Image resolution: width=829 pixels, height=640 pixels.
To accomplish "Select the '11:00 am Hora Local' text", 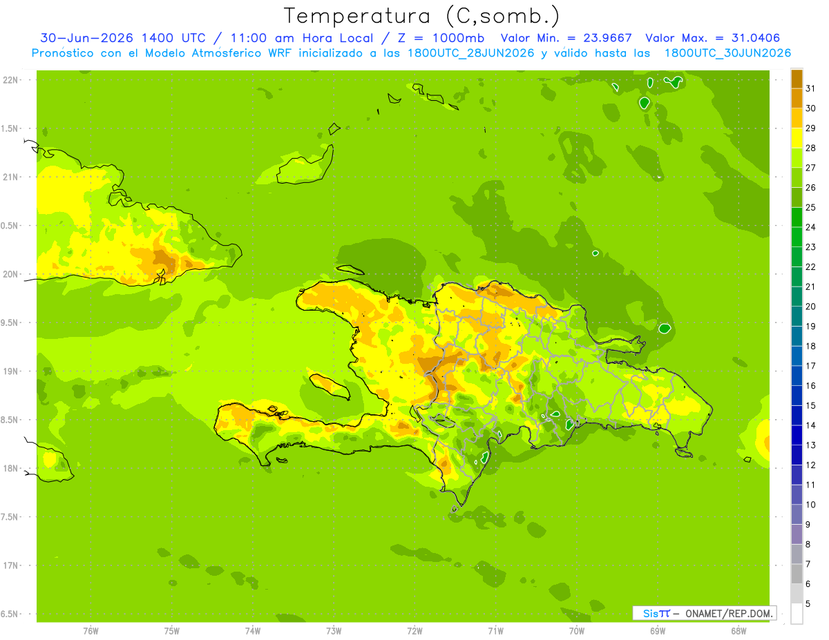I will 301,38.
